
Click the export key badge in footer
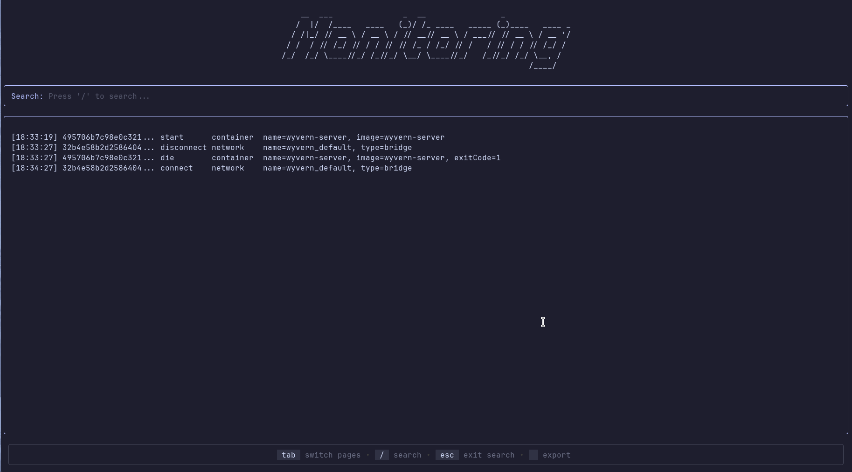[533, 455]
